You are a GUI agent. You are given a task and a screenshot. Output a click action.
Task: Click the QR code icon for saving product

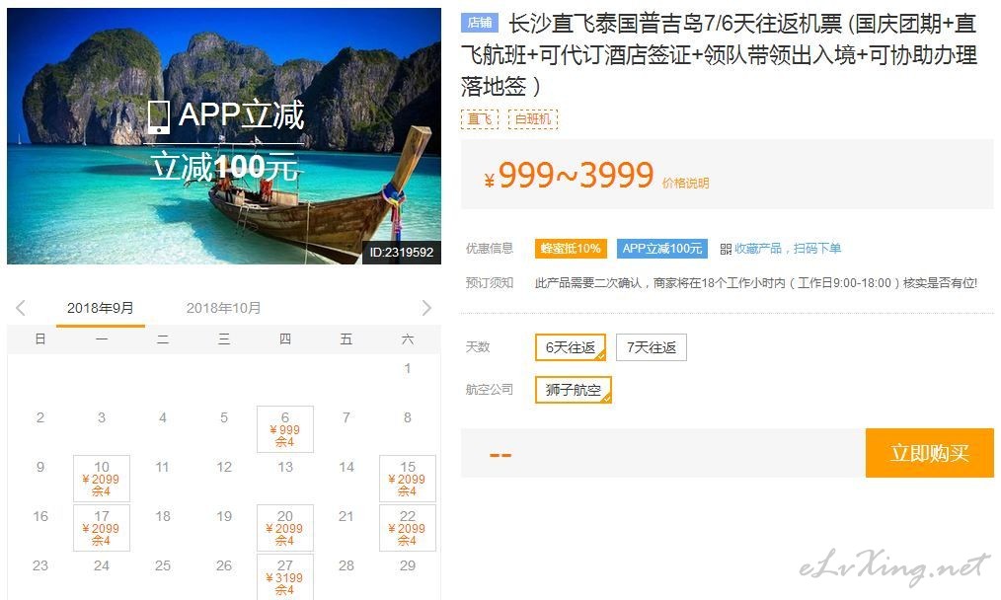click(x=726, y=249)
